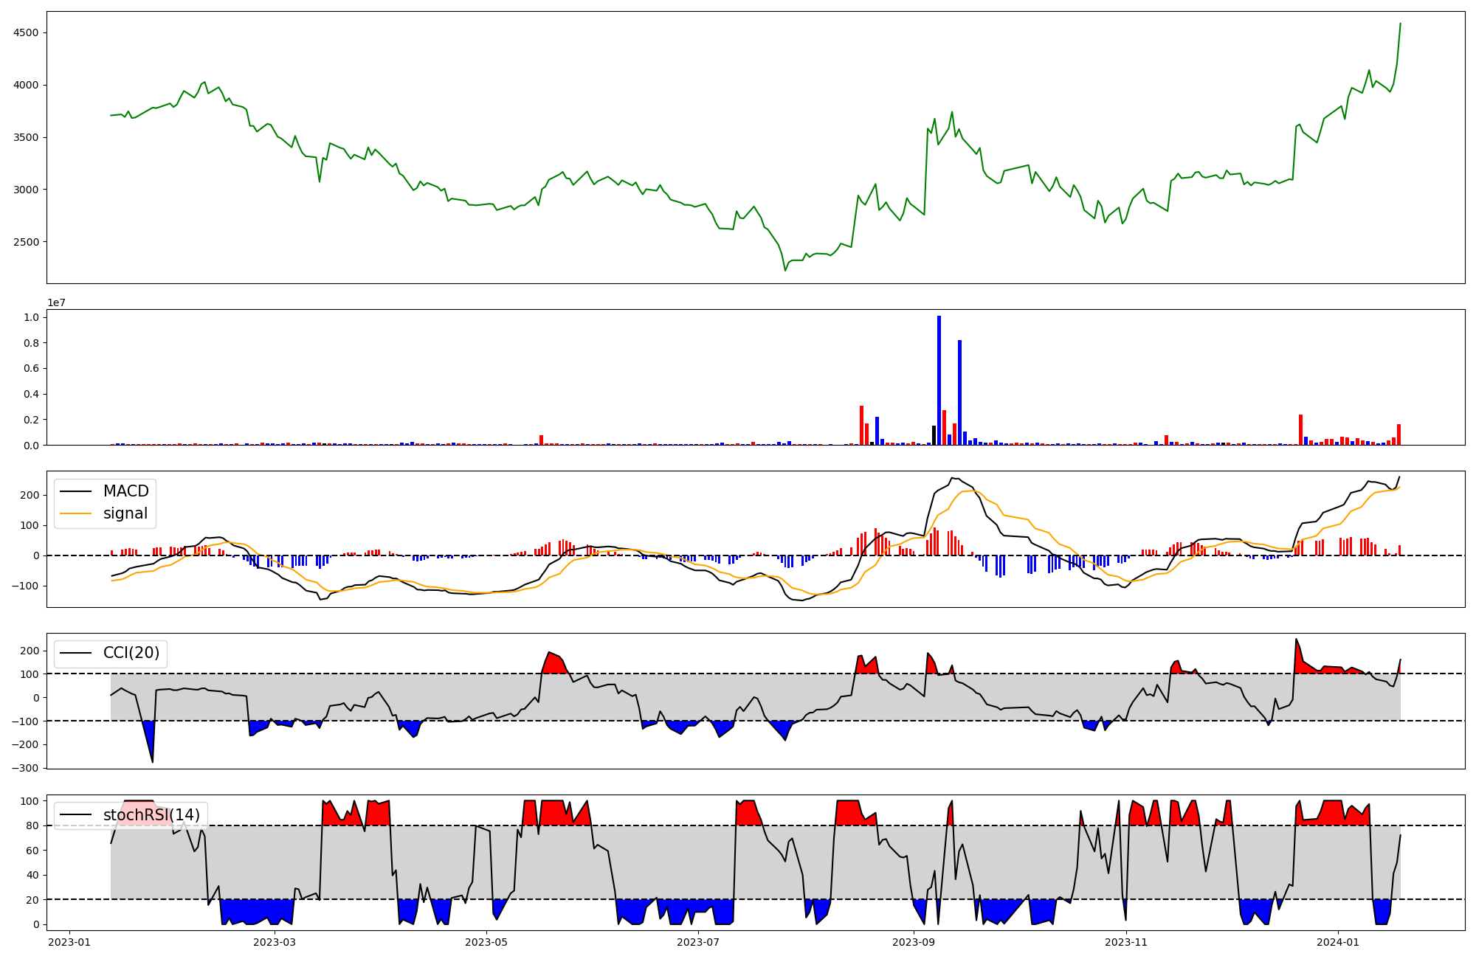Click the 2023-01 date tick label
The height and width of the screenshot is (959, 1476).
69,942
